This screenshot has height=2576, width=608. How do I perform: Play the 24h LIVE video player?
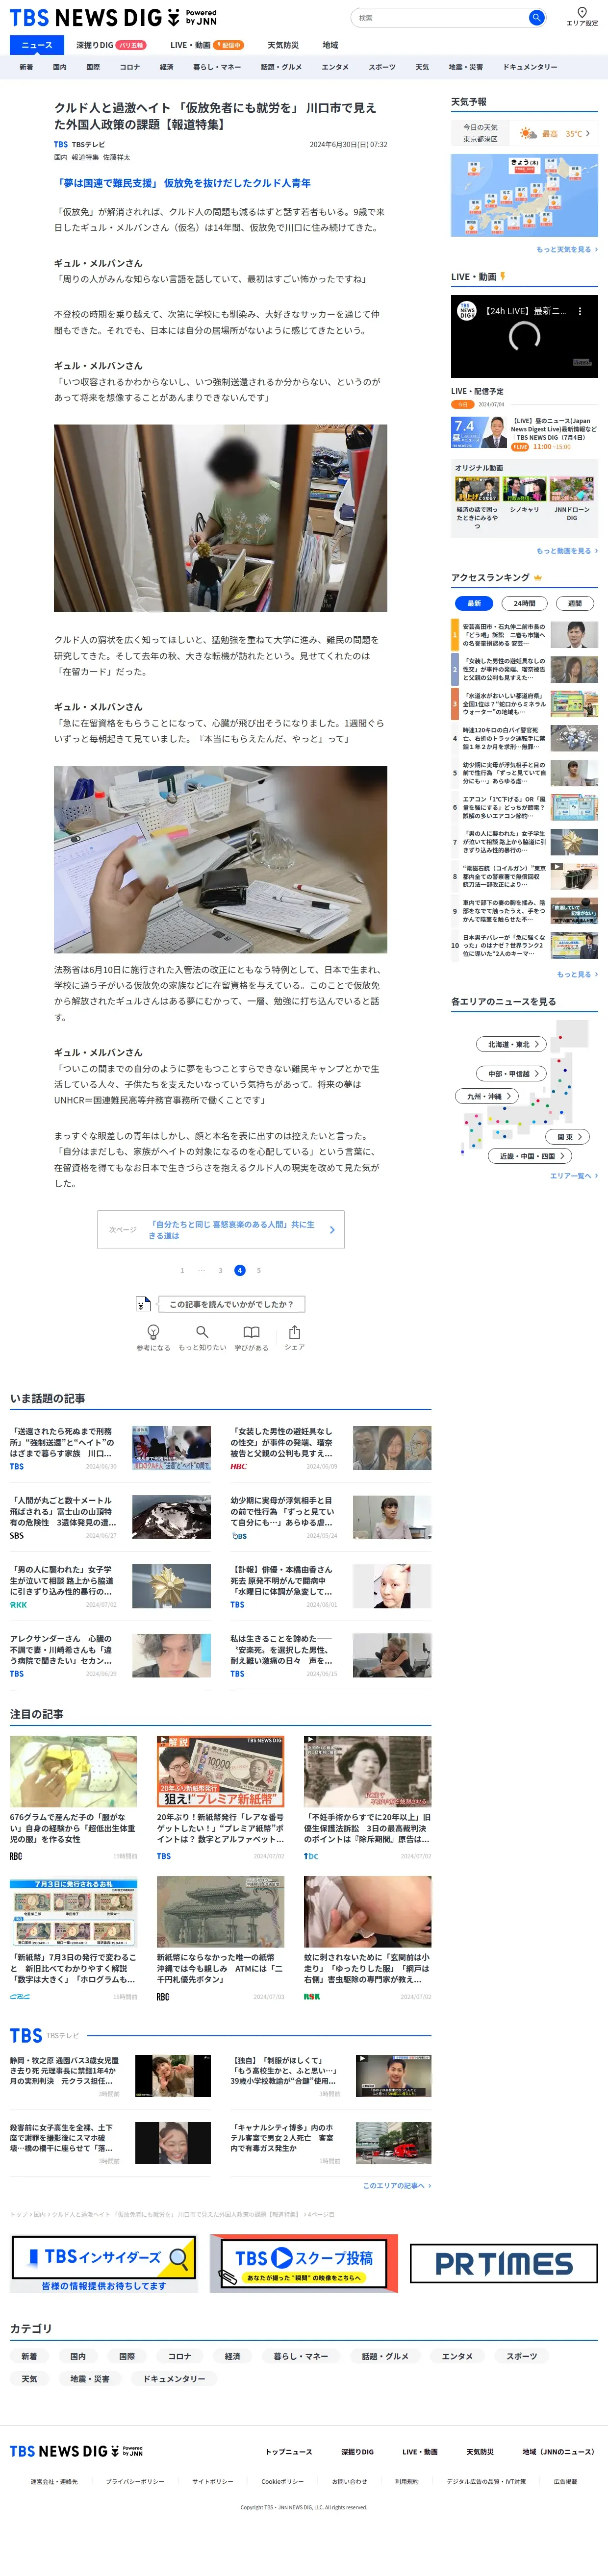point(524,336)
